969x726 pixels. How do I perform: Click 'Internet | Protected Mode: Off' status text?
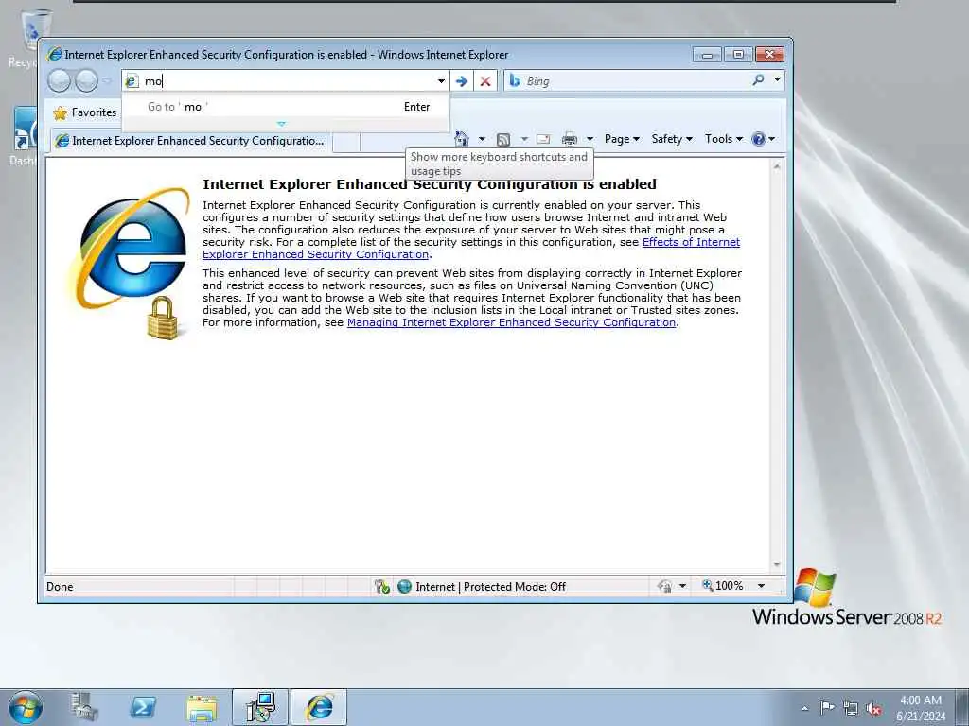491,586
